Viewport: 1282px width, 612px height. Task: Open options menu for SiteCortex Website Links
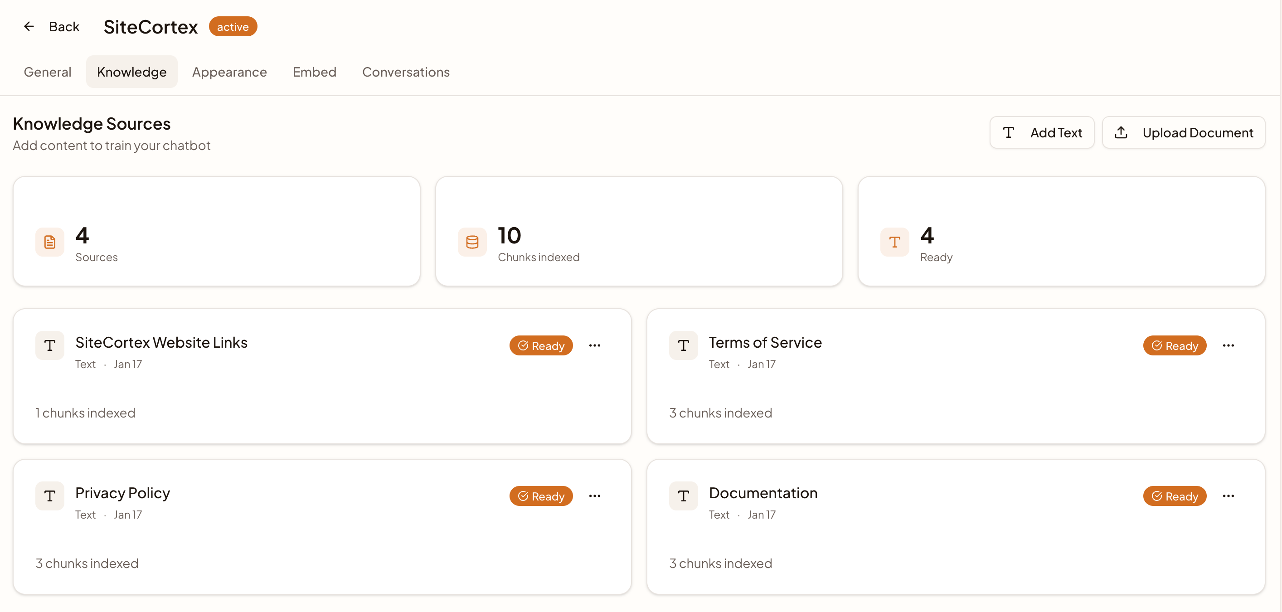pyautogui.click(x=595, y=345)
